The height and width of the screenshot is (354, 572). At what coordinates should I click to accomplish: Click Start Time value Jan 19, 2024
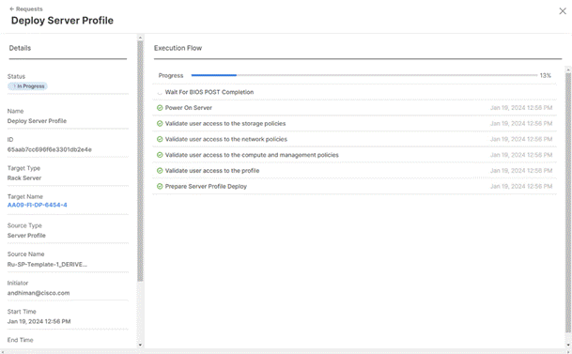(39, 321)
